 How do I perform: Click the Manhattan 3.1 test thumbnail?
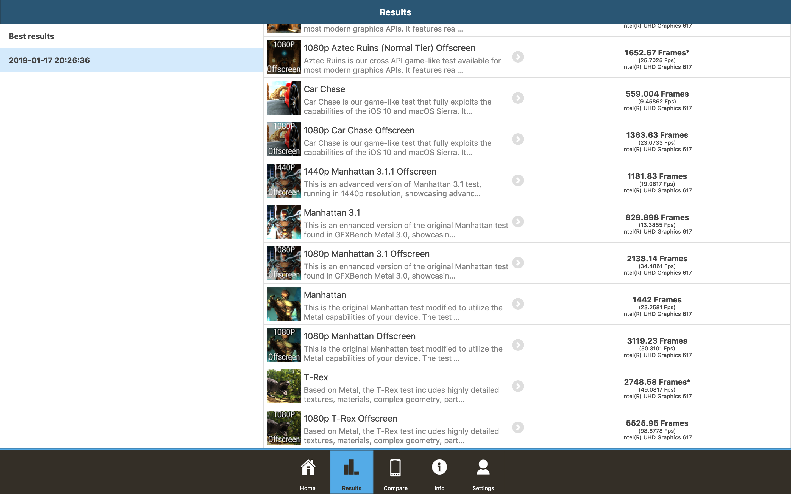284,222
